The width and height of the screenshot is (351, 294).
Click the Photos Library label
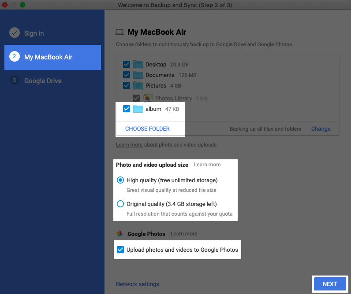click(173, 98)
